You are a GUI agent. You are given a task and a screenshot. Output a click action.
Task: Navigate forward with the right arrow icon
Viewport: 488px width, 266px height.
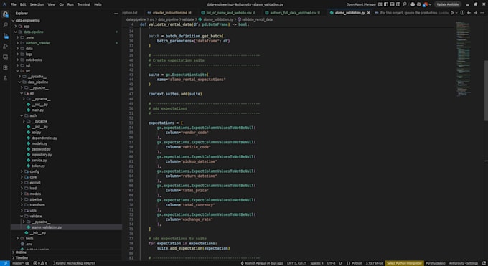[476, 13]
